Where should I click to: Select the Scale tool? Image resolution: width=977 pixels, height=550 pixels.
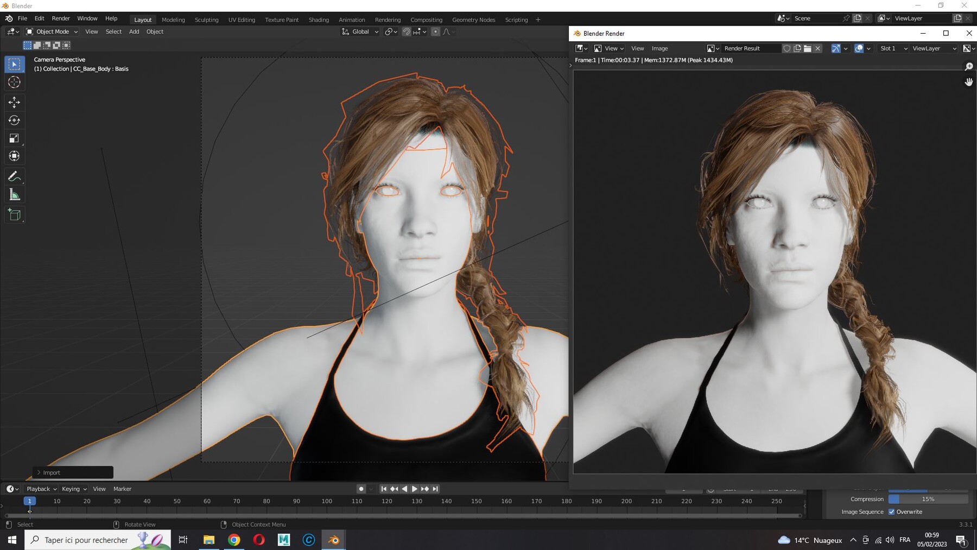tap(15, 138)
